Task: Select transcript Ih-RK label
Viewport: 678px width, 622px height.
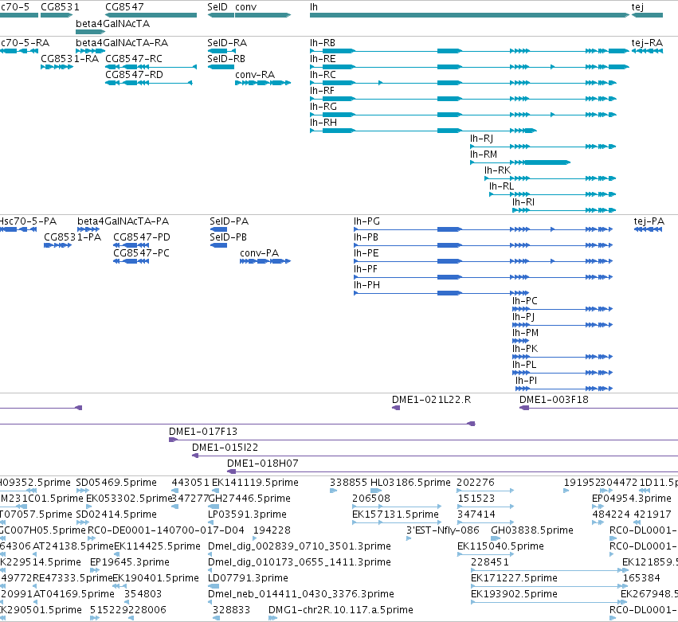Action: (x=497, y=170)
